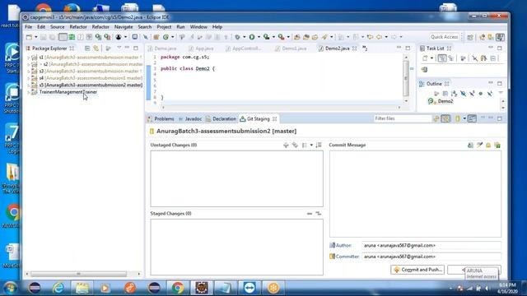
Task: Click Collapse All in Package Explorer
Action: [x=87, y=49]
